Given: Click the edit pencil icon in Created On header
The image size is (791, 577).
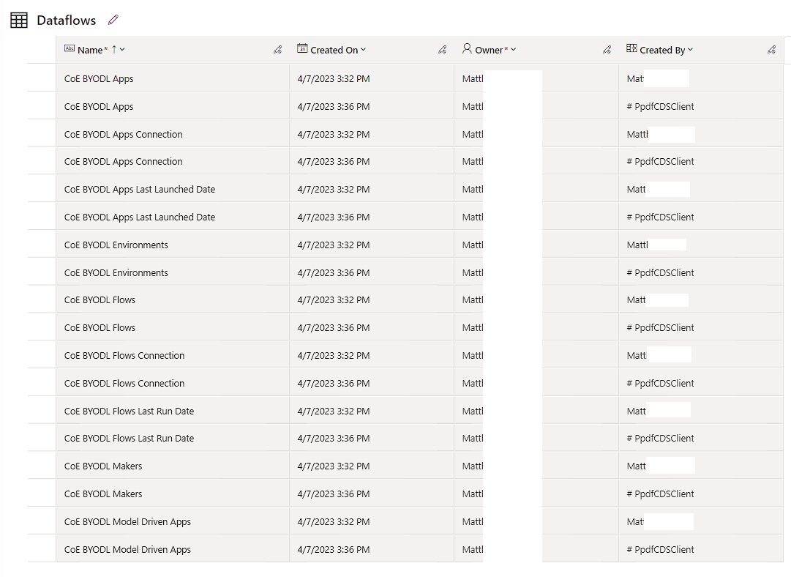Looking at the screenshot, I should (443, 49).
